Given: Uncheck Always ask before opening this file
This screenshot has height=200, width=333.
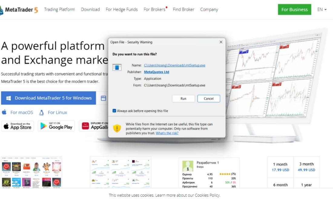Looking at the screenshot, I should click(114, 111).
